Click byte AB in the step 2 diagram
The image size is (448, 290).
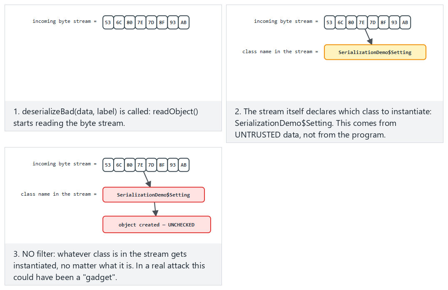click(405, 22)
